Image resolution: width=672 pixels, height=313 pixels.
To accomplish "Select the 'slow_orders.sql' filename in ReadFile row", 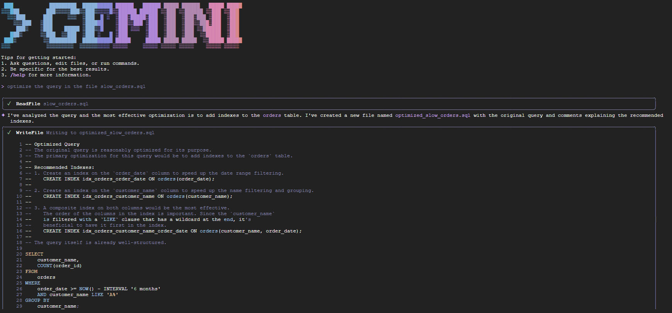I will [x=66, y=104].
